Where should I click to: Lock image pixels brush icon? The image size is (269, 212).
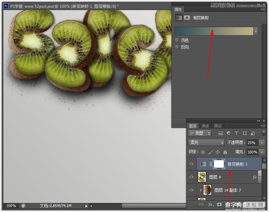(x=211, y=152)
